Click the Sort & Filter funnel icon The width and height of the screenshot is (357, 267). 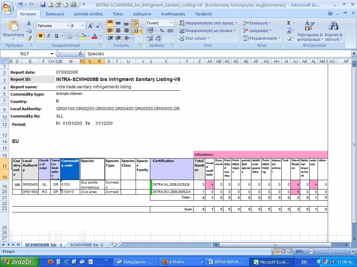pyautogui.click(x=310, y=26)
